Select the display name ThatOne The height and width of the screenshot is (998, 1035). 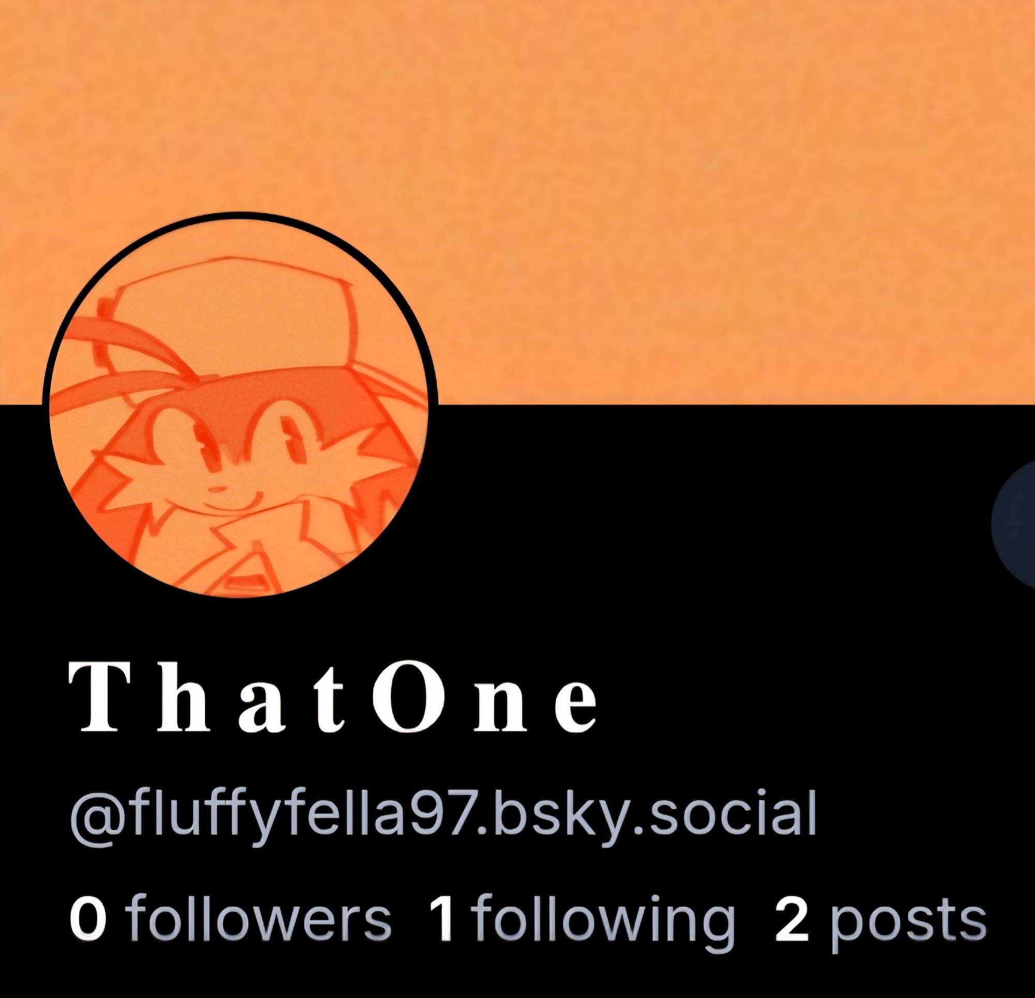pos(333,697)
